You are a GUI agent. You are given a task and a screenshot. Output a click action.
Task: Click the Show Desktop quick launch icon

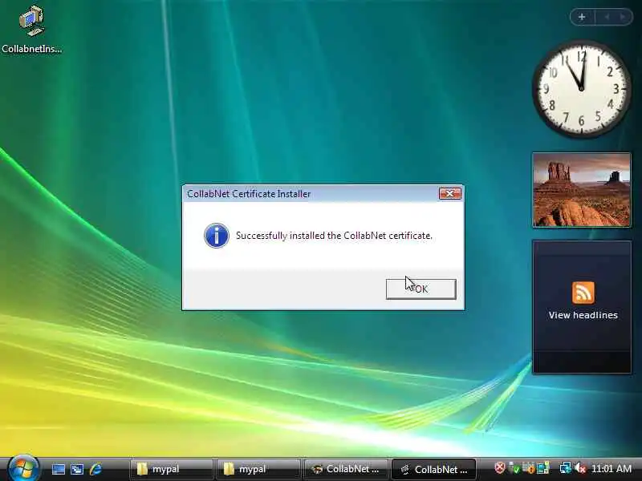pos(58,469)
